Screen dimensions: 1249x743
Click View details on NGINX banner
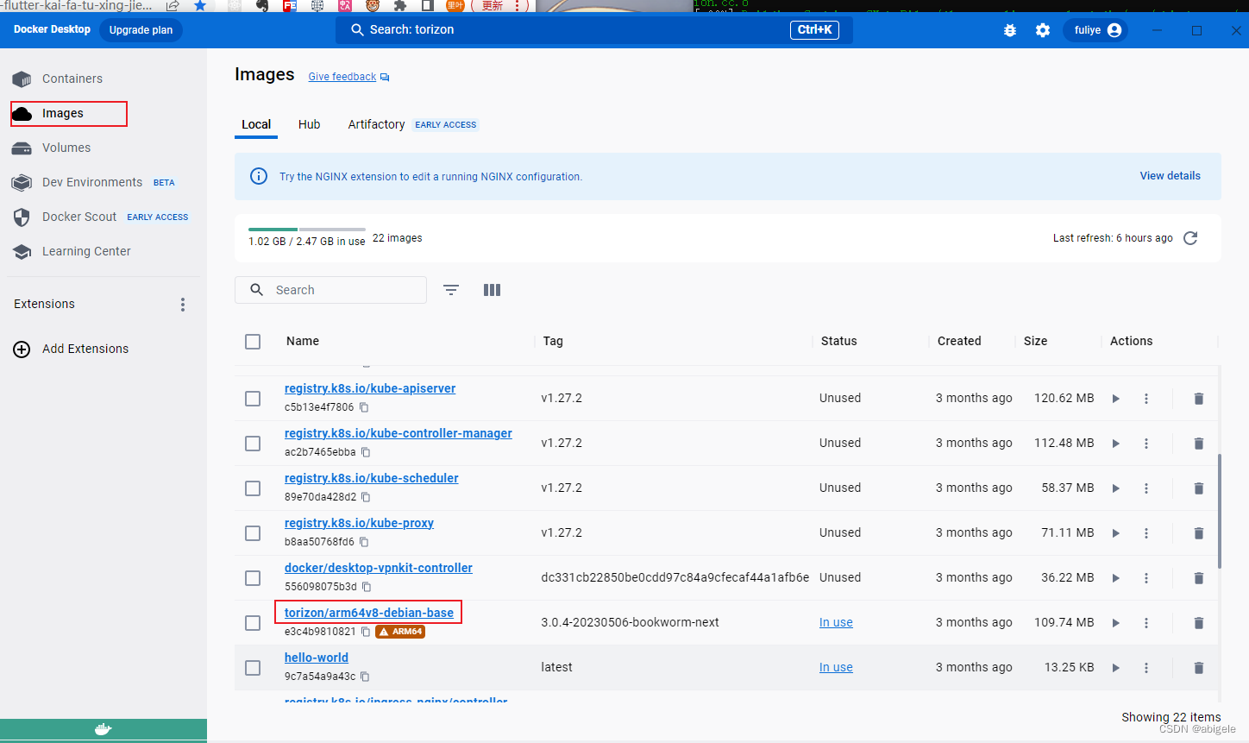click(x=1170, y=176)
